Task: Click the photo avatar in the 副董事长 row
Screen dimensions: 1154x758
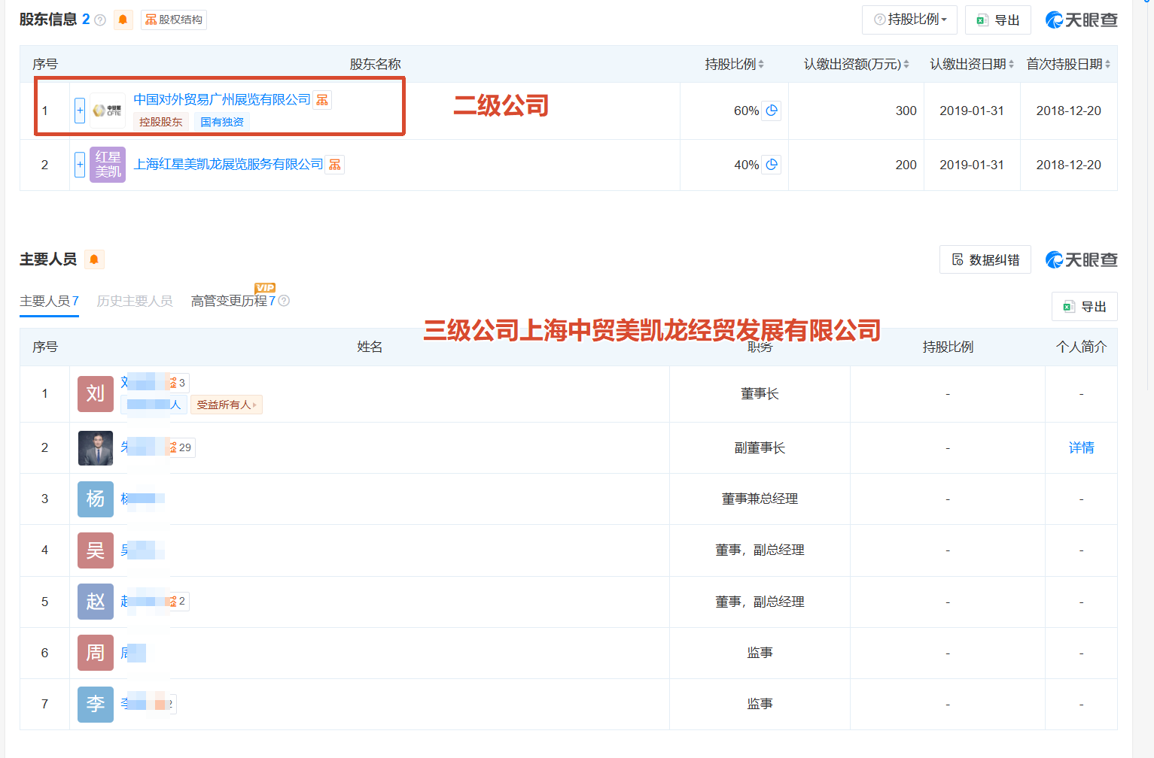Action: tap(96, 448)
